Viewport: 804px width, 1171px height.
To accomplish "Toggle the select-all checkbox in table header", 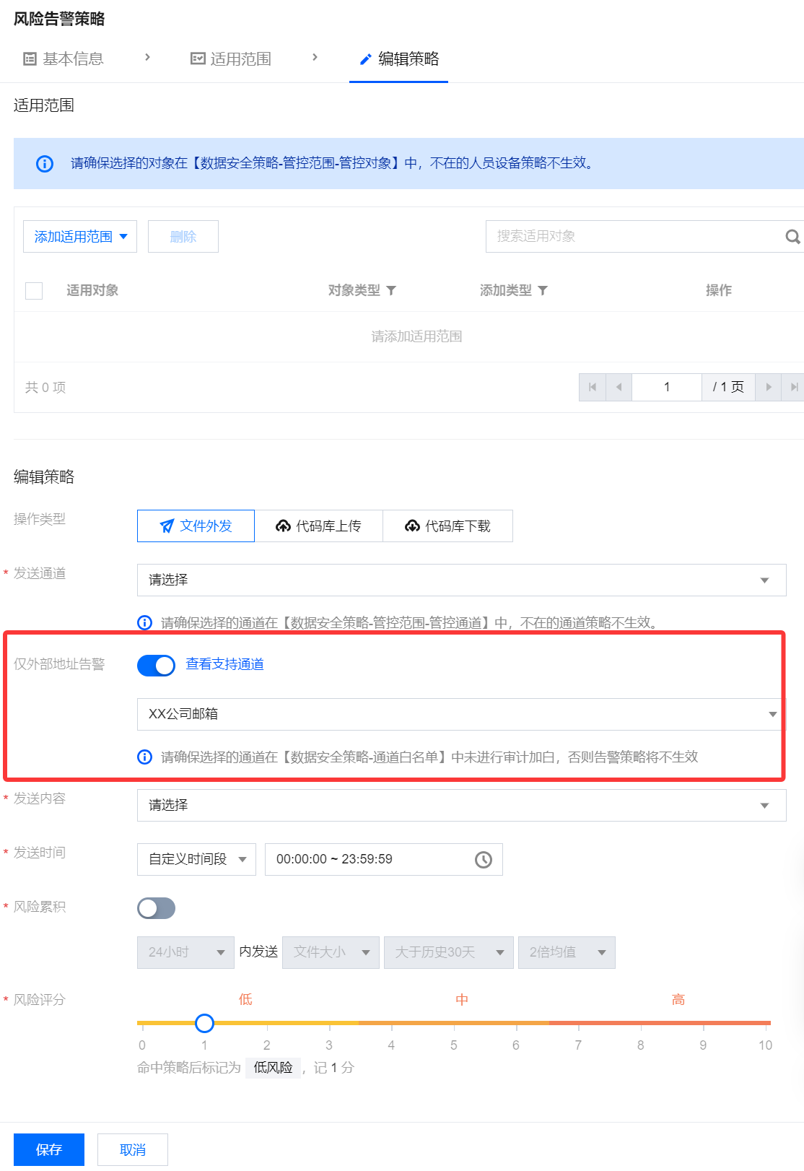I will click(x=34, y=290).
